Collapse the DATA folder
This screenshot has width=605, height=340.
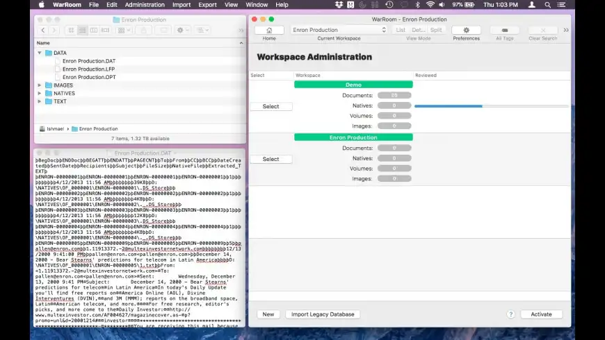[x=40, y=53]
